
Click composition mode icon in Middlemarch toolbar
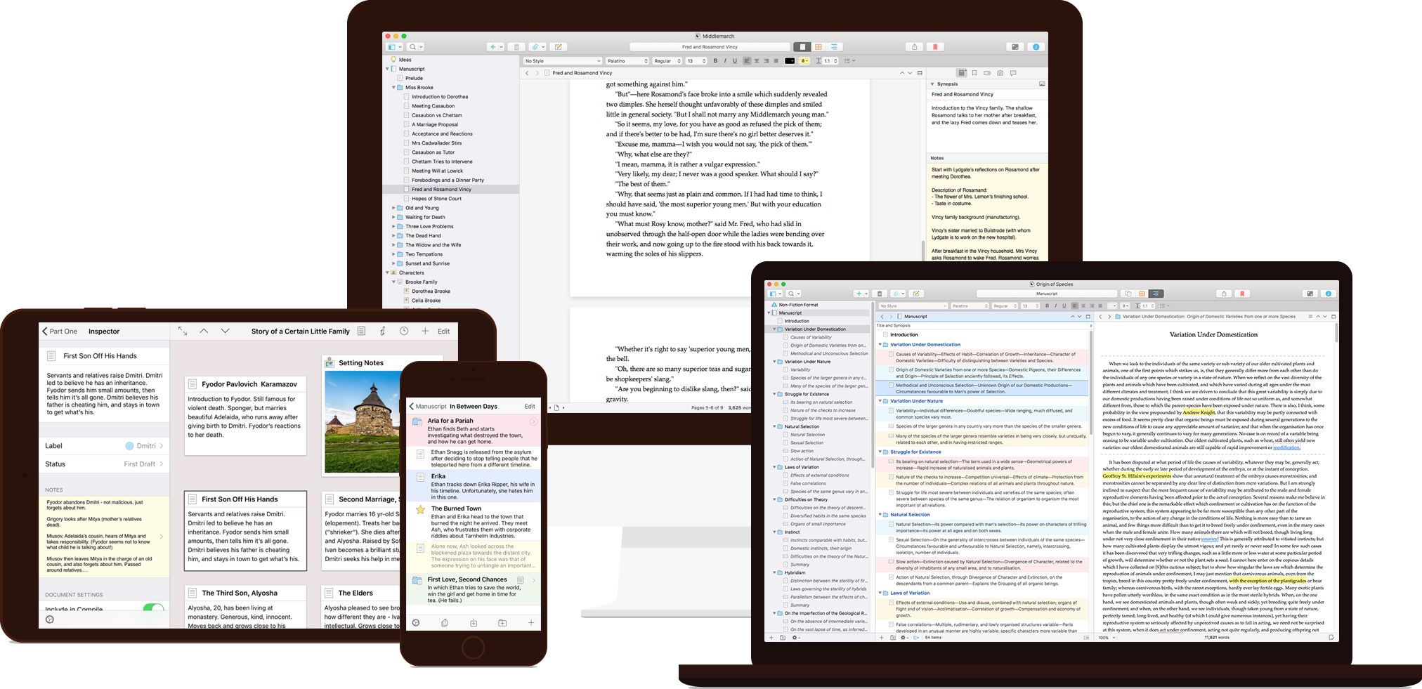click(1015, 47)
